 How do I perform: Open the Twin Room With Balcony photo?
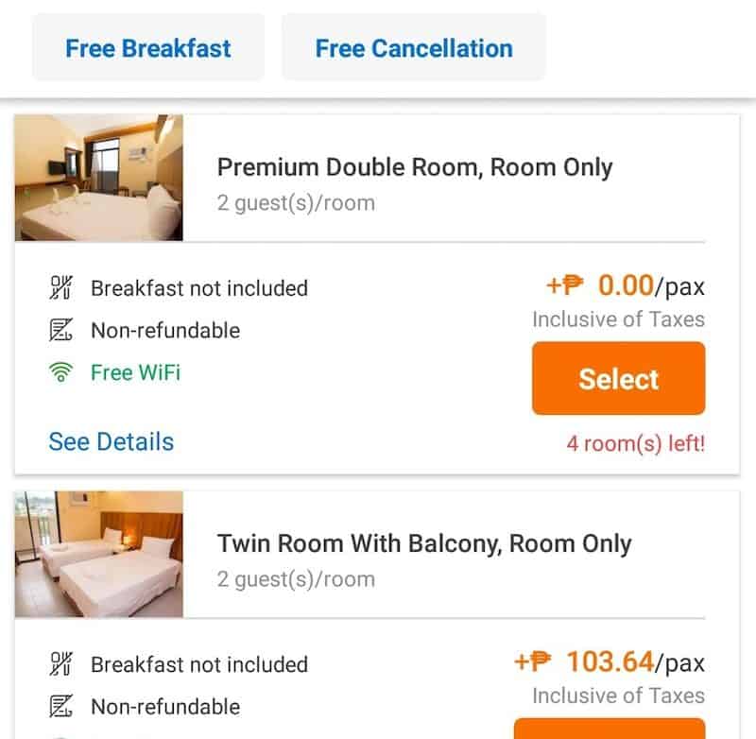pos(98,554)
